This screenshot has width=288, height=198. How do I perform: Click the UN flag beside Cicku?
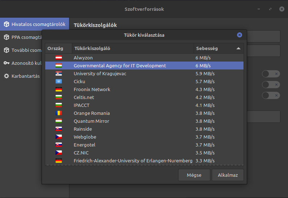point(59,81)
